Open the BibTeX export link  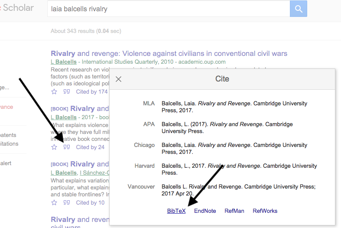[176, 211]
